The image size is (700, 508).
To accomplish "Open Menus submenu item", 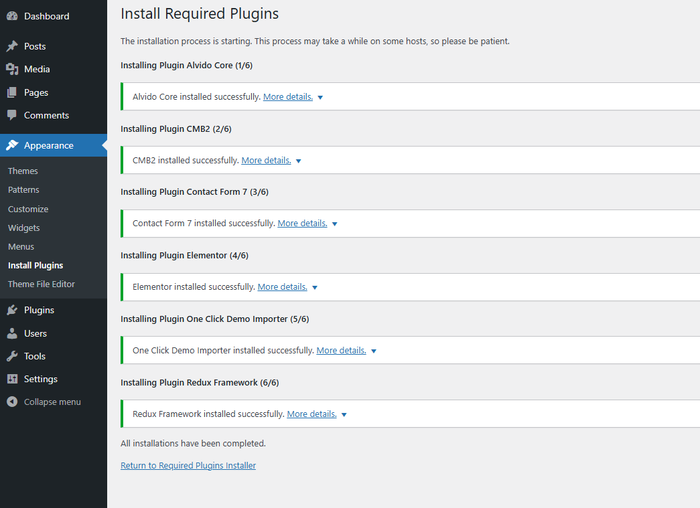I will coord(21,247).
